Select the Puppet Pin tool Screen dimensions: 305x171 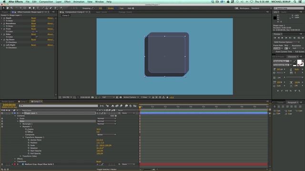tap(61, 8)
